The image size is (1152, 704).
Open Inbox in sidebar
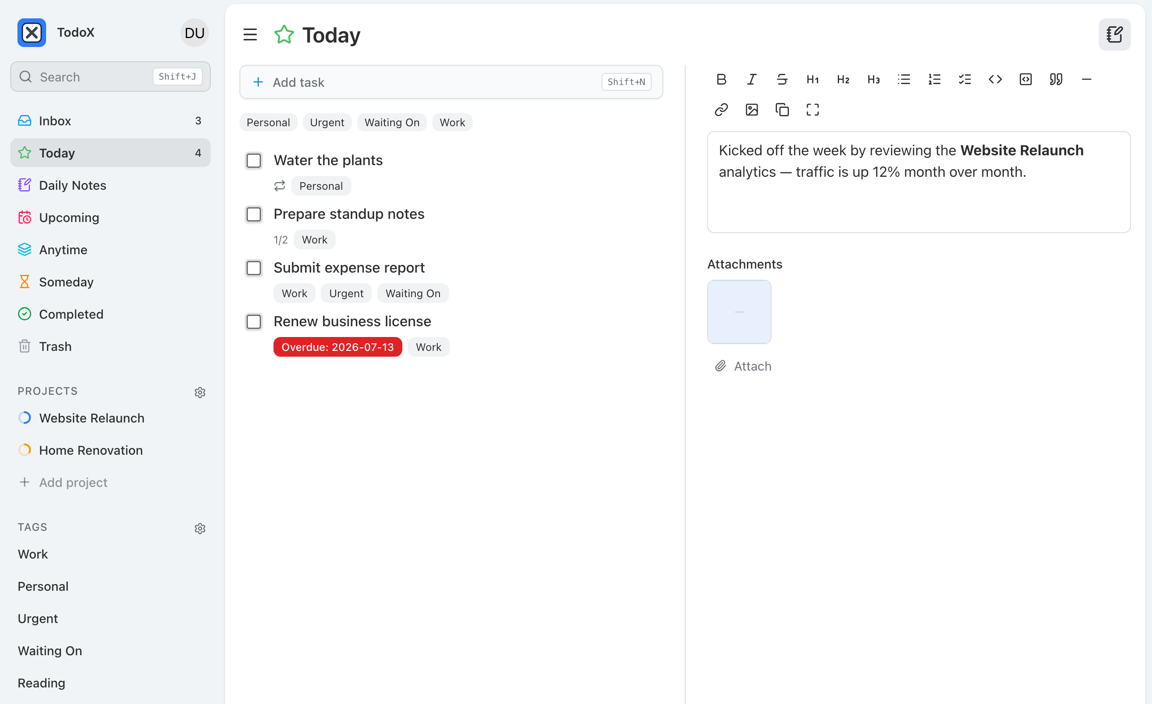pos(111,120)
